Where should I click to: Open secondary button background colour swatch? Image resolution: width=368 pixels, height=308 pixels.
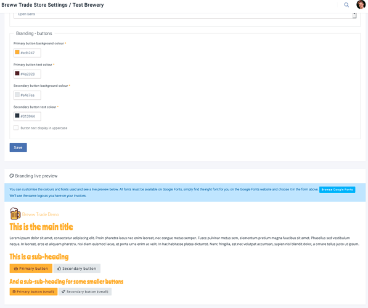[17, 94]
